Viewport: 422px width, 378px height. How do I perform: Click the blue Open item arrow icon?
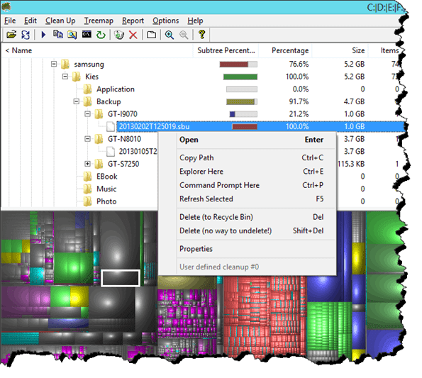[43, 35]
